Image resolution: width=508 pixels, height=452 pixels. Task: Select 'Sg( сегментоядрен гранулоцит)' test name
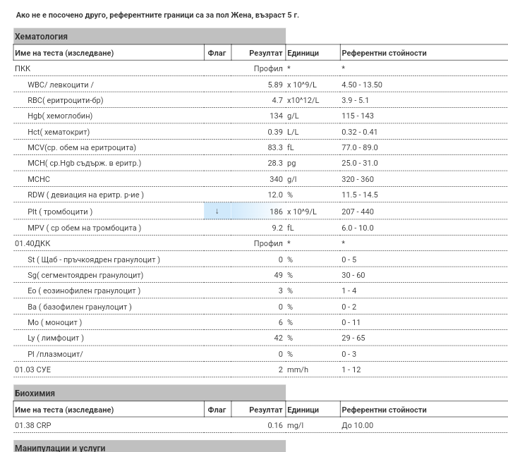[x=85, y=275]
